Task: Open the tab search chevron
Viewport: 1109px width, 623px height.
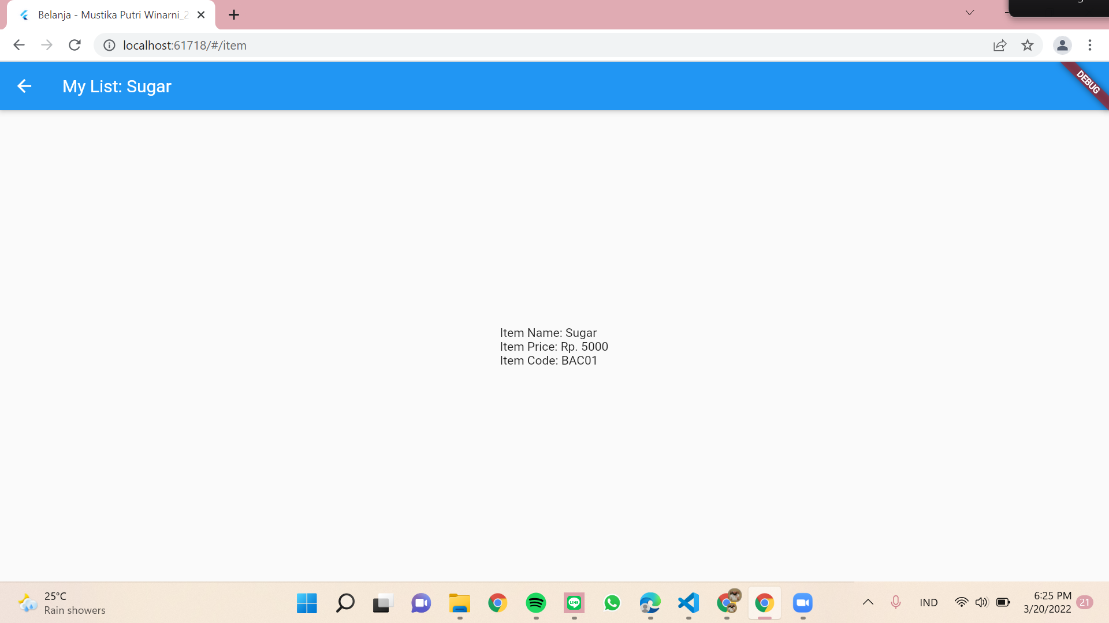Action: tap(969, 12)
